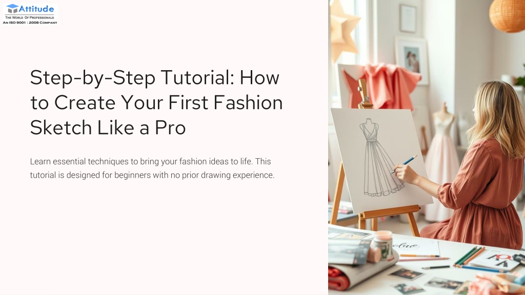
Task: Click the 'Sketch Like a Pro' title line
Action: 108,128
